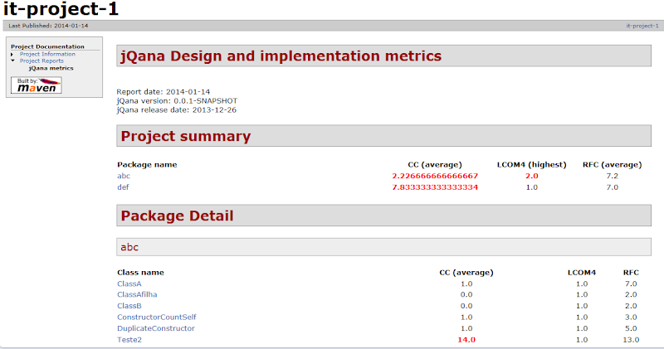
Task: Click the it-project-1 page title
Action: point(61,9)
